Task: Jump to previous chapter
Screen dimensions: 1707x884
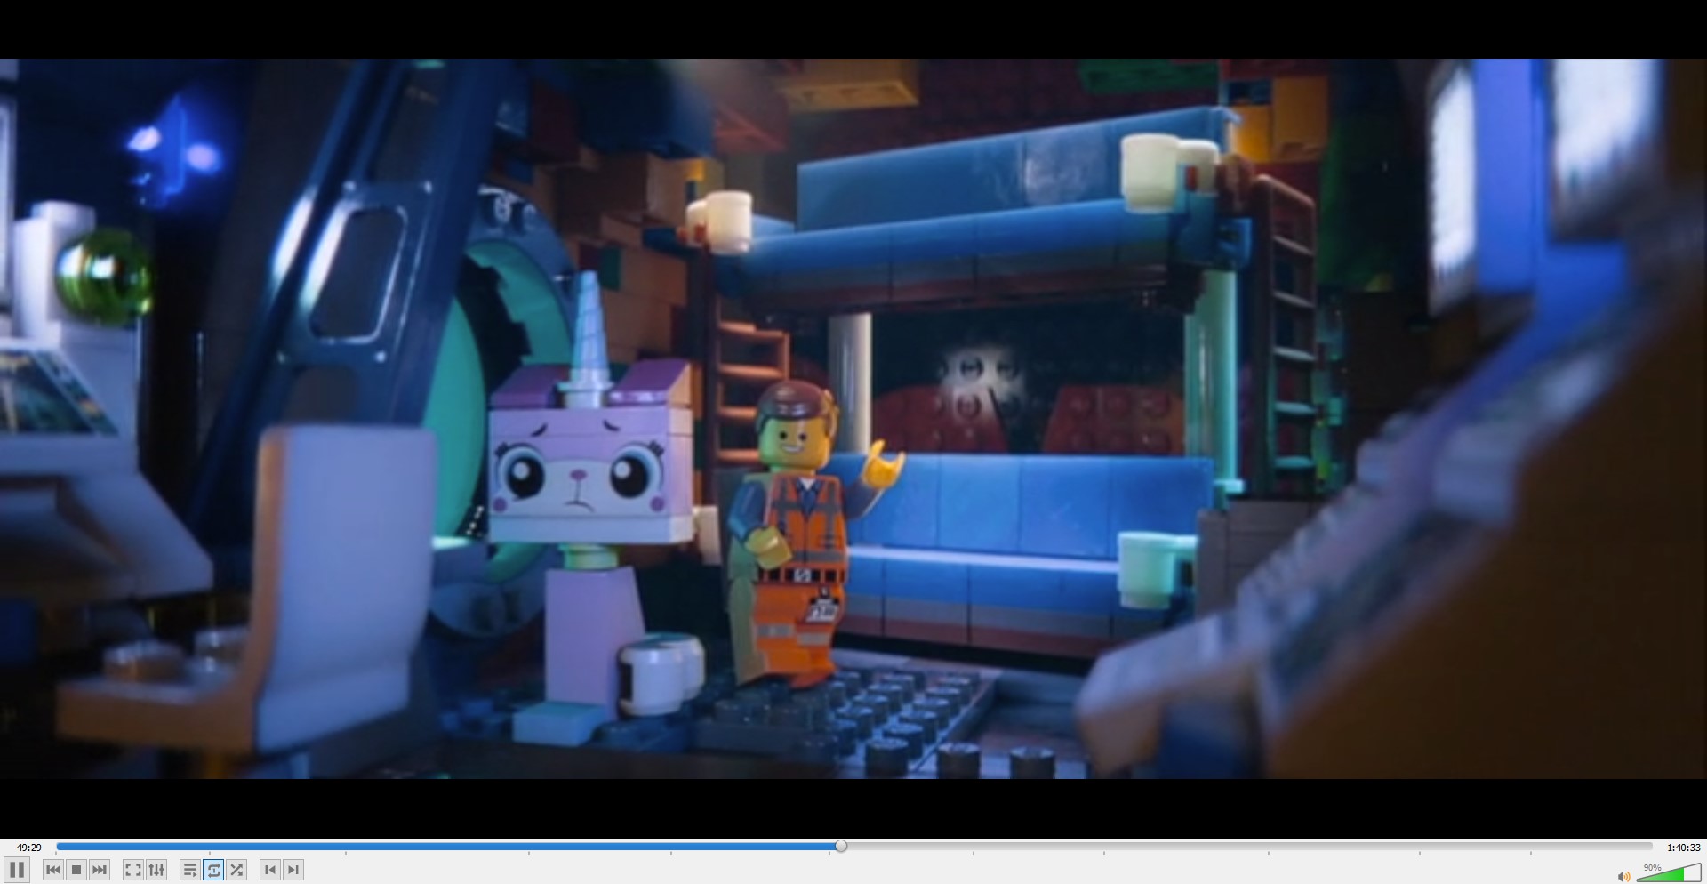Action: (x=270, y=870)
